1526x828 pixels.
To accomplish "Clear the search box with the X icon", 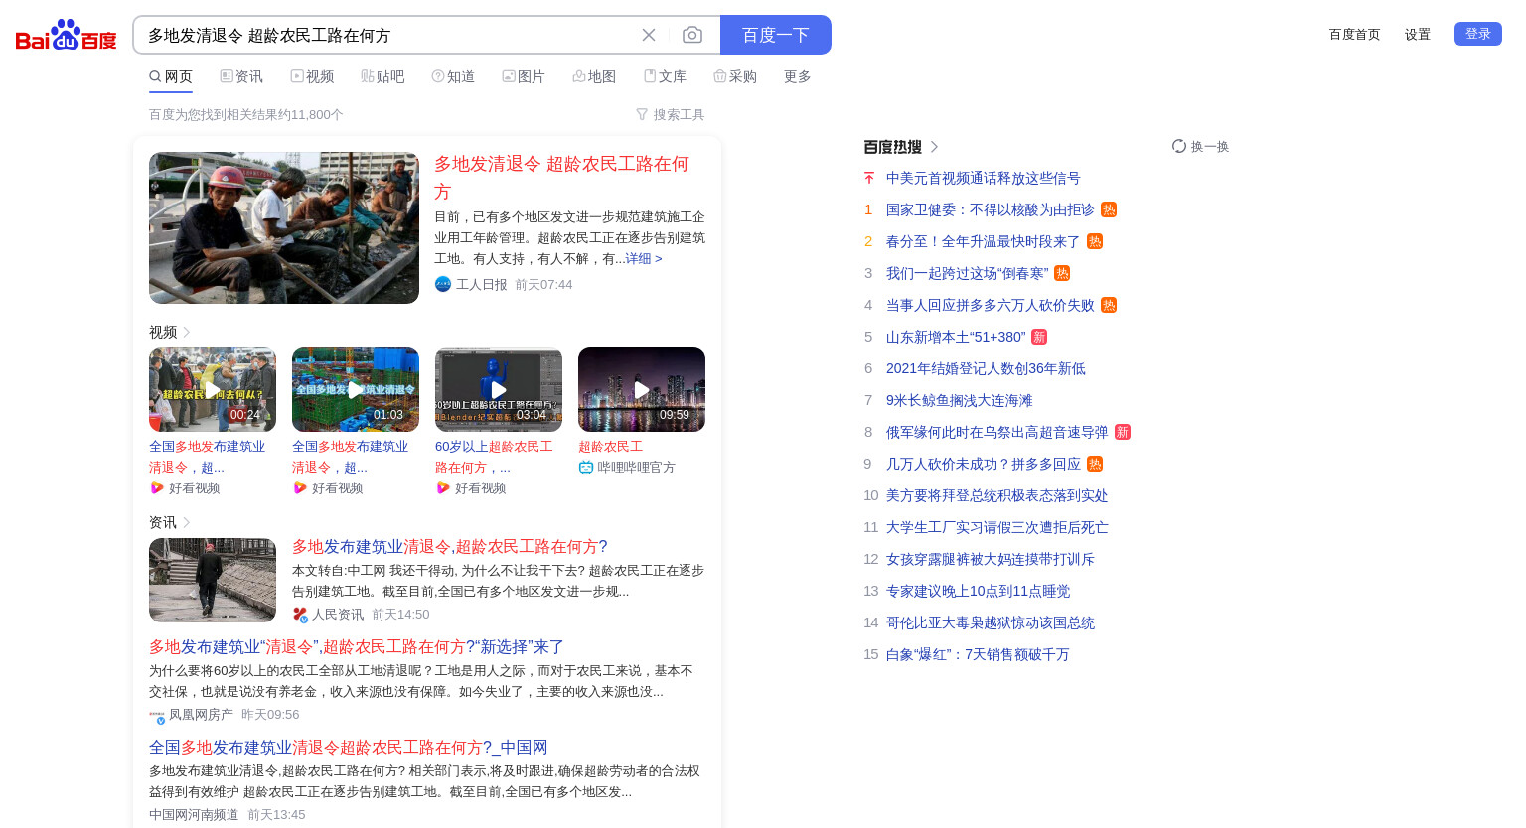I will coord(649,35).
